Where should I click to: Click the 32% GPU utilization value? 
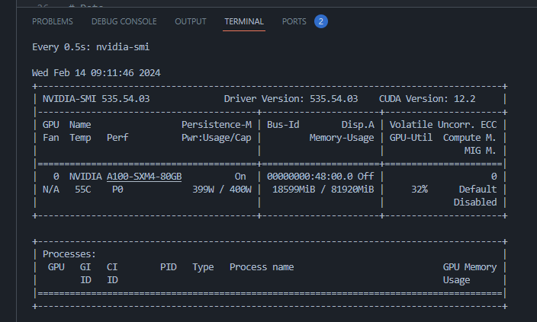coord(420,189)
